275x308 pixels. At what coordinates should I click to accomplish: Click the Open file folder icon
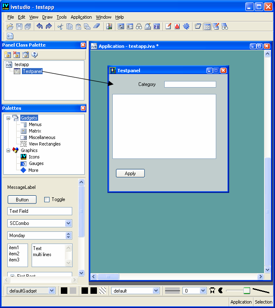10,26
